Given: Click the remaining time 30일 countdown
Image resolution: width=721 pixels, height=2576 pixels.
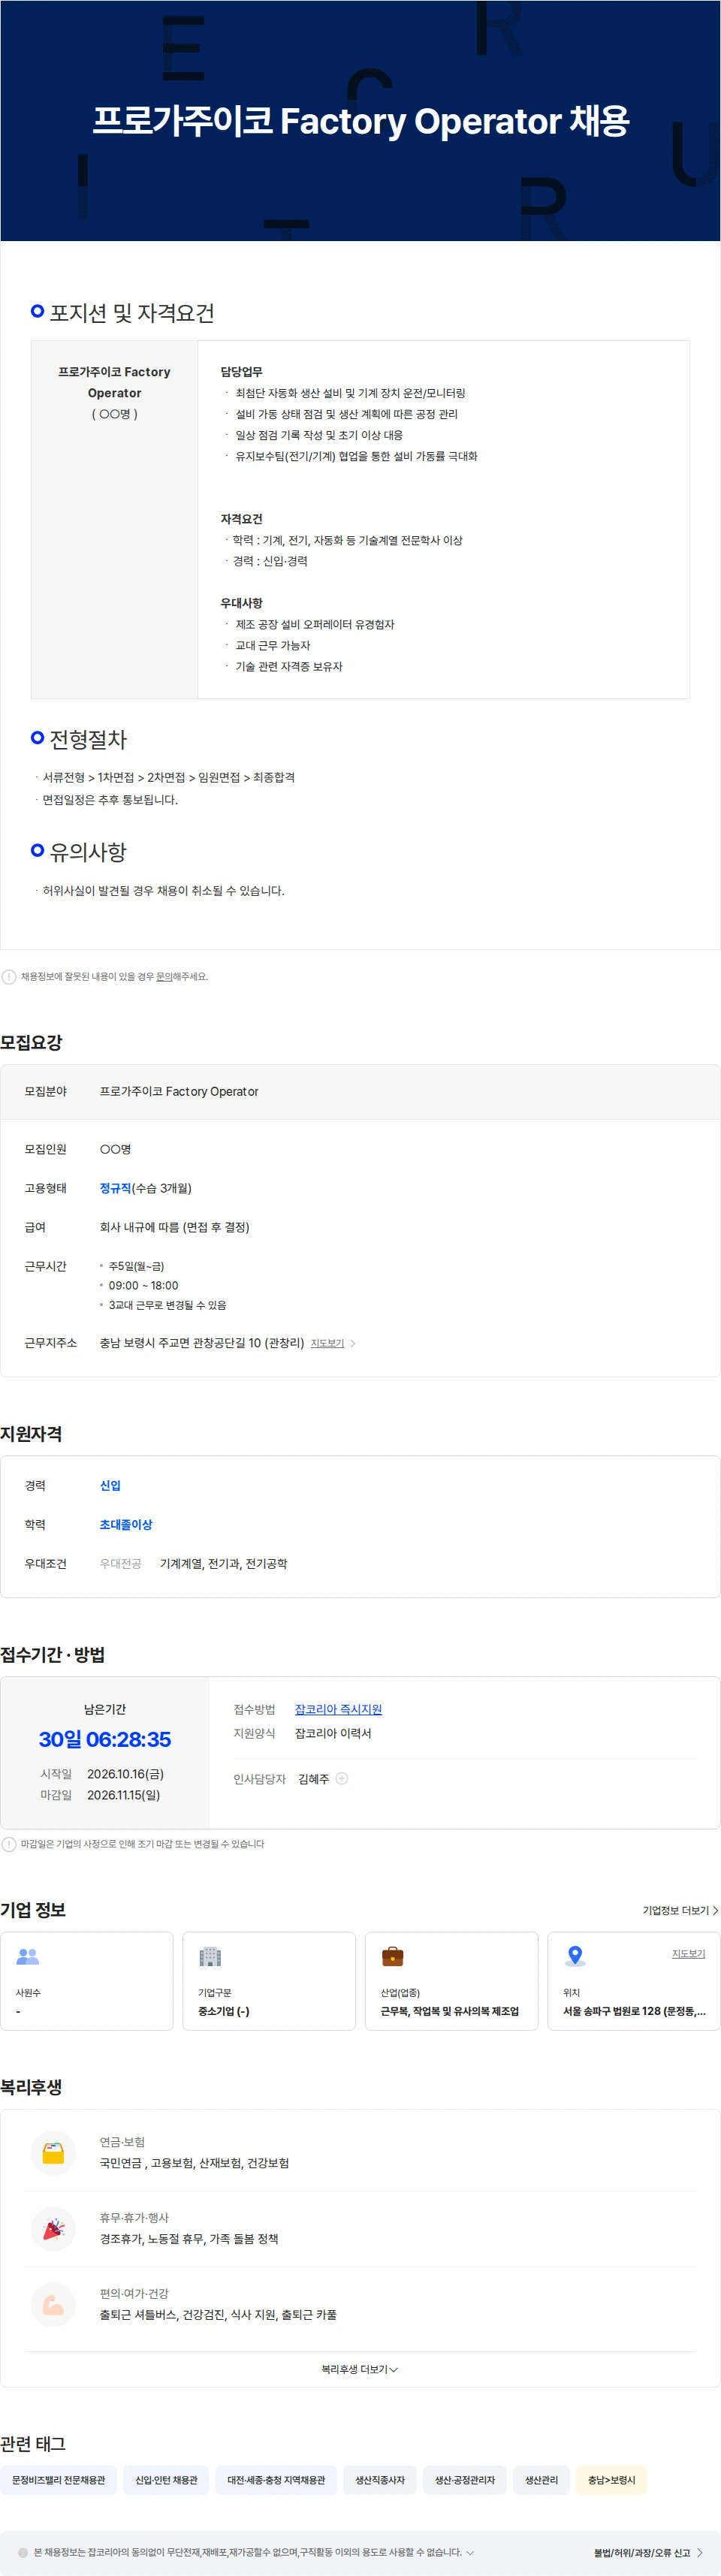Looking at the screenshot, I should [x=105, y=1739].
